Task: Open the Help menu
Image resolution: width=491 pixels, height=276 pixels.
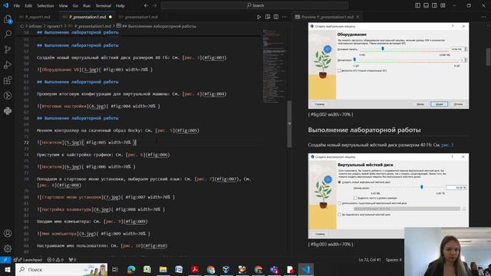Action: click(120, 5)
